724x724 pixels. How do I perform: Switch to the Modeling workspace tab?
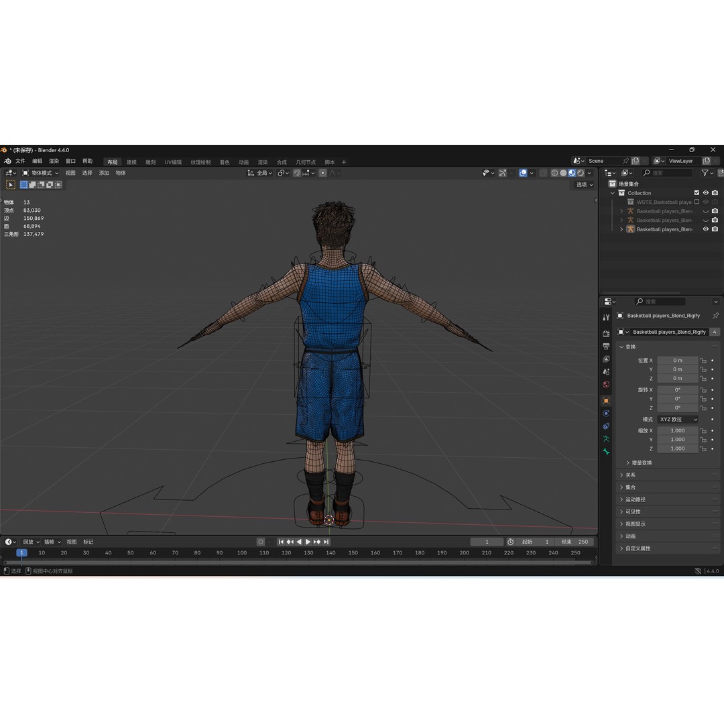(x=131, y=162)
